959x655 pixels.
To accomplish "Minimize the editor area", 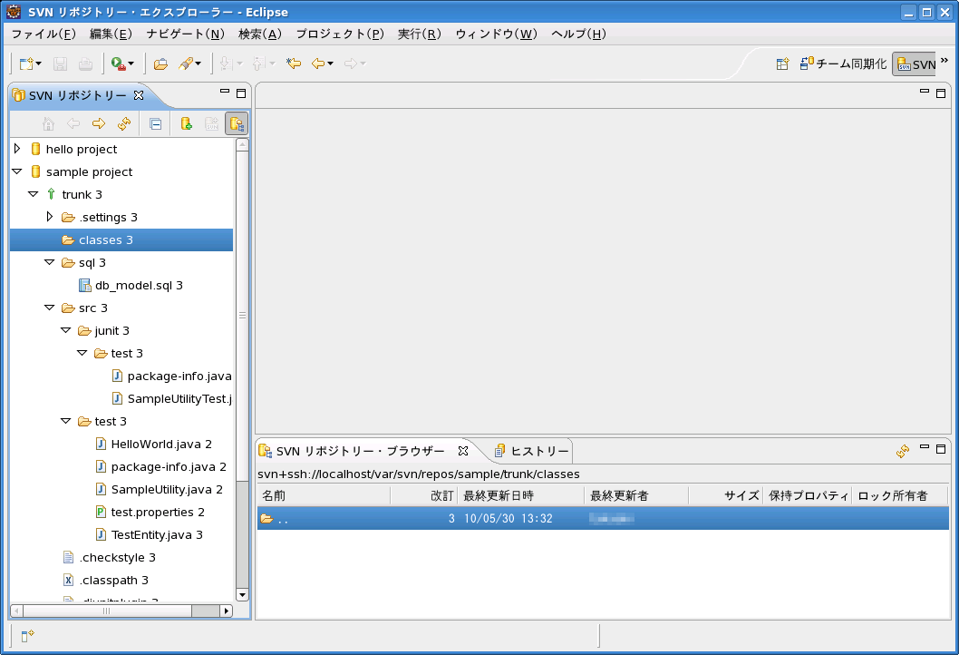I will click(925, 92).
